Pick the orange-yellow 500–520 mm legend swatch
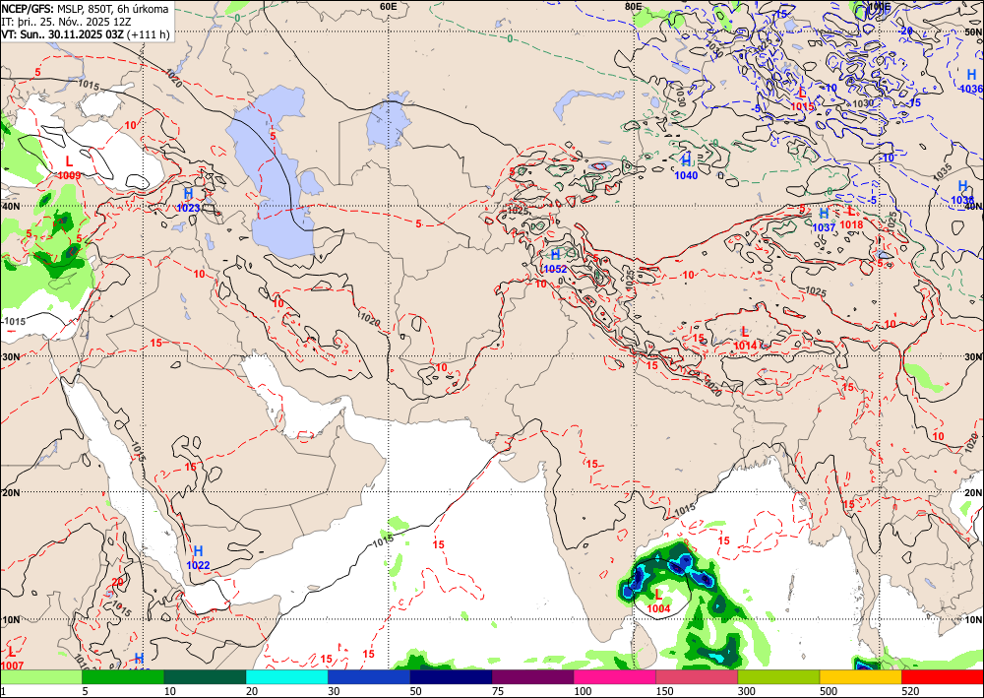This screenshot has height=698, width=984. pyautogui.click(x=860, y=676)
